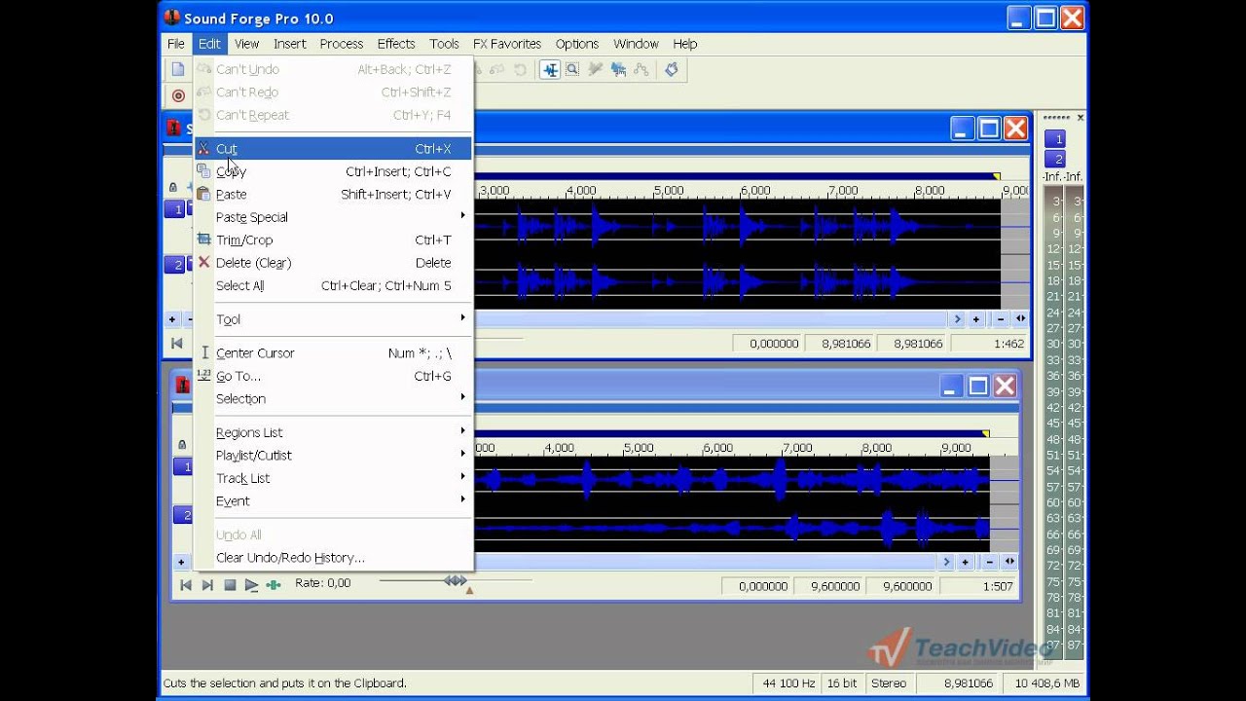Toggle the lock icon in upper window
The image size is (1246, 701).
[173, 187]
